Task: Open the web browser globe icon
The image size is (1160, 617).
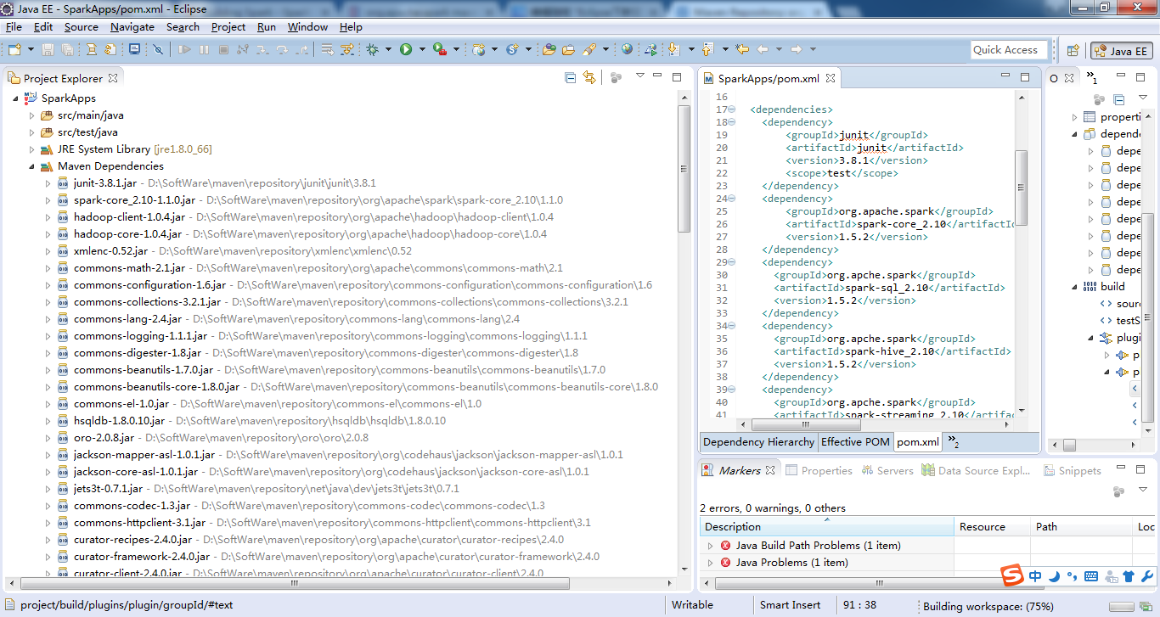Action: click(627, 50)
